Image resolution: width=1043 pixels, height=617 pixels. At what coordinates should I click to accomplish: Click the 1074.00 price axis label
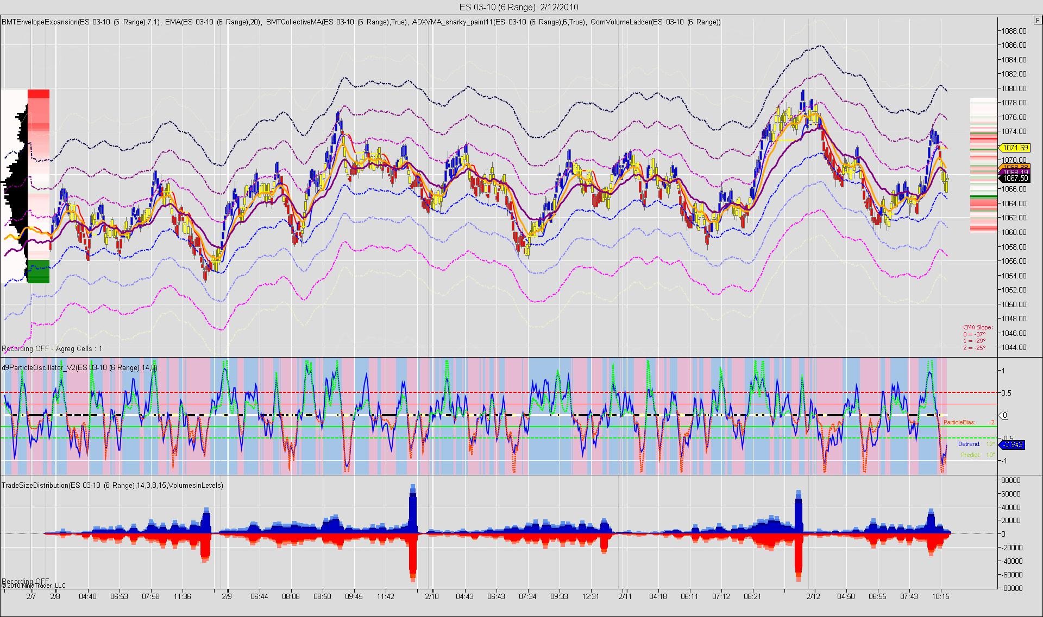click(x=1015, y=131)
